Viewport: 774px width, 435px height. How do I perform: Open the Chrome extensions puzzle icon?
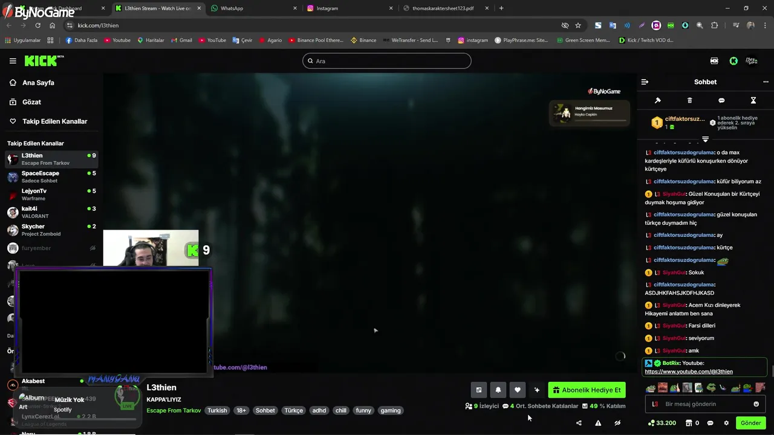pos(714,25)
